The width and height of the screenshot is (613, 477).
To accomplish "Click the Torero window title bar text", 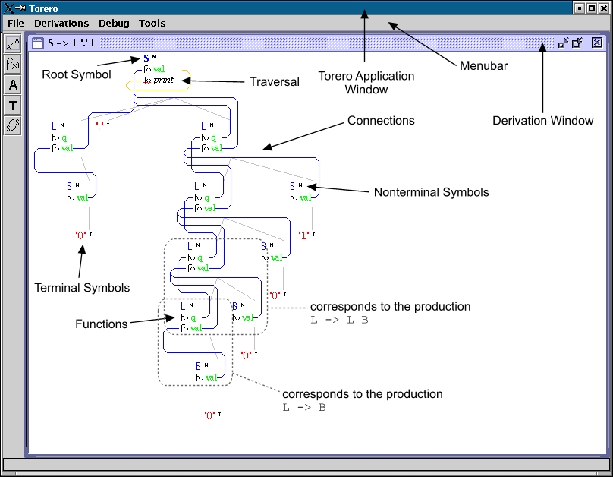I will tap(43, 8).
